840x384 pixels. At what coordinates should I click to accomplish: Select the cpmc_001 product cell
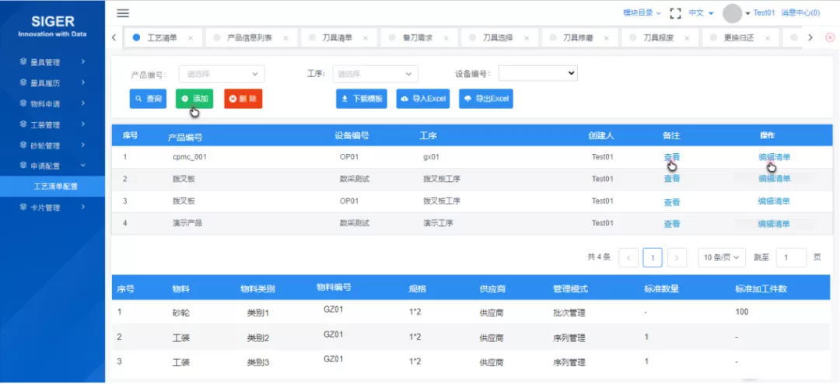click(190, 157)
